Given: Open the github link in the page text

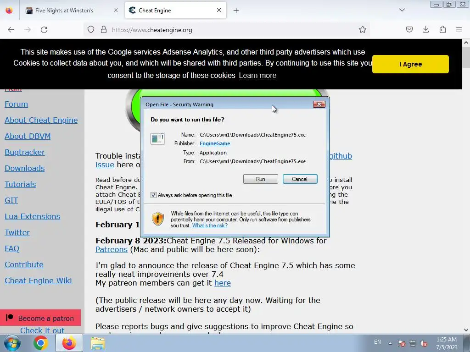Looking at the screenshot, I should pos(341,156).
